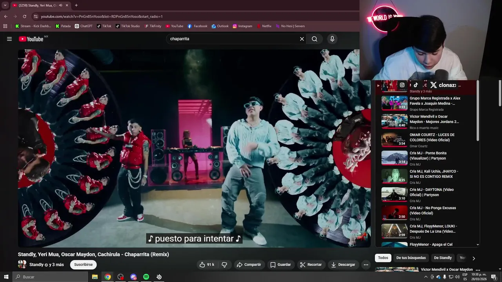The width and height of the screenshot is (502, 282).
Task: Click the magnifier search button
Action: pyautogui.click(x=315, y=39)
